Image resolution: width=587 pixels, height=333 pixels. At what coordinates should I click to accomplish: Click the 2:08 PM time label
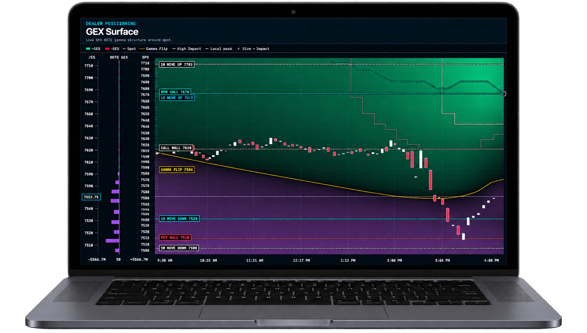[x=394, y=260]
